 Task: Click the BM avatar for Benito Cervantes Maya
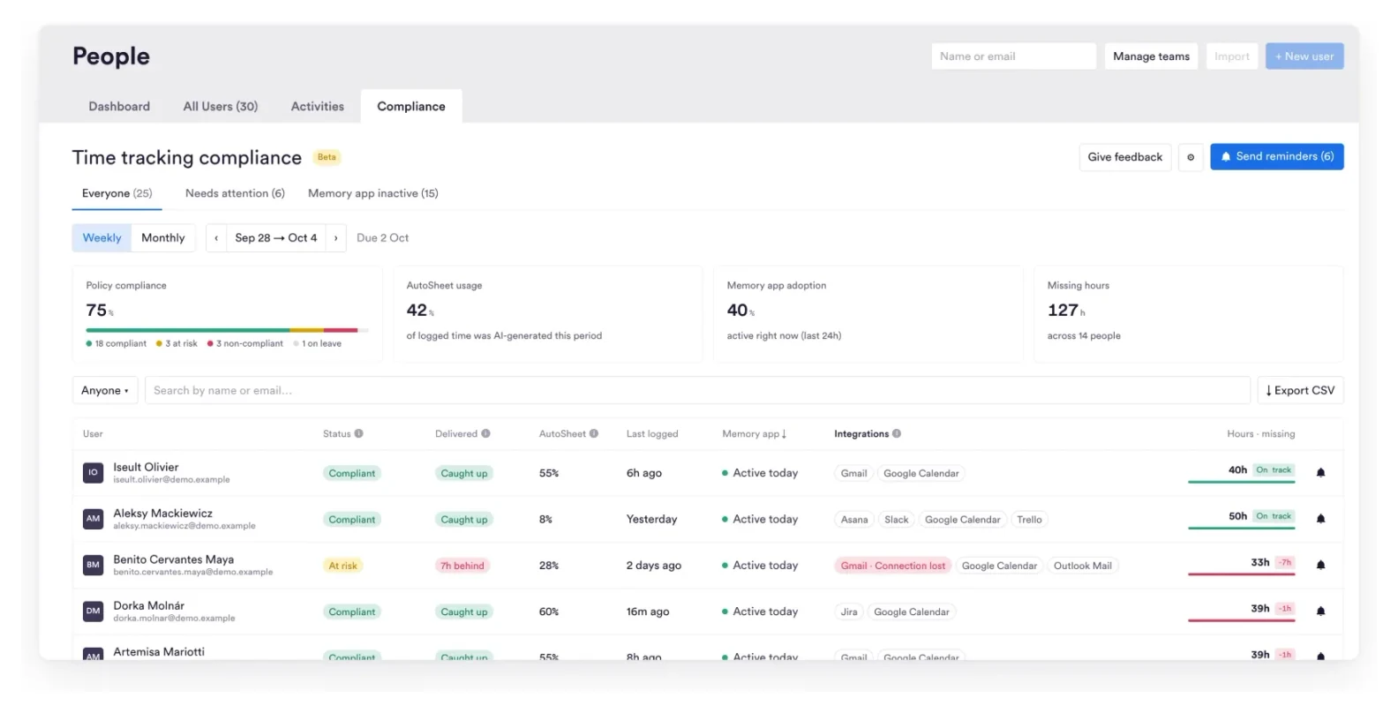(x=93, y=565)
